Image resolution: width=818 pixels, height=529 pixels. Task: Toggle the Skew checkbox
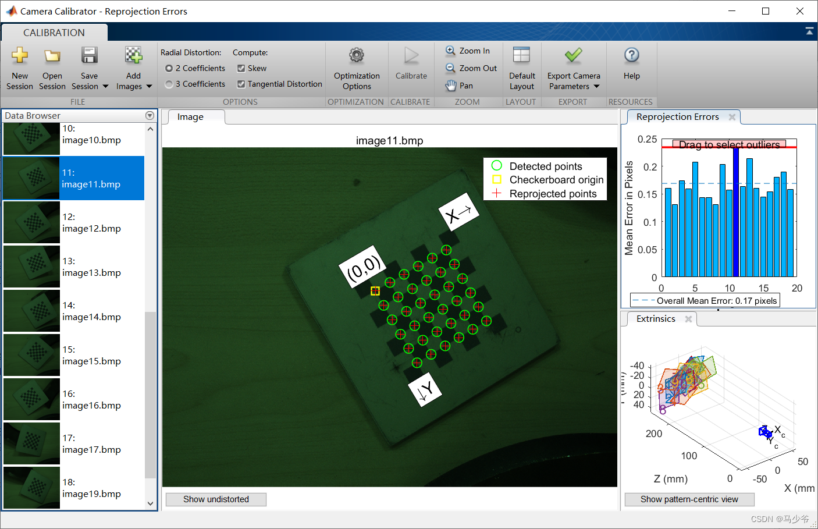click(x=241, y=69)
